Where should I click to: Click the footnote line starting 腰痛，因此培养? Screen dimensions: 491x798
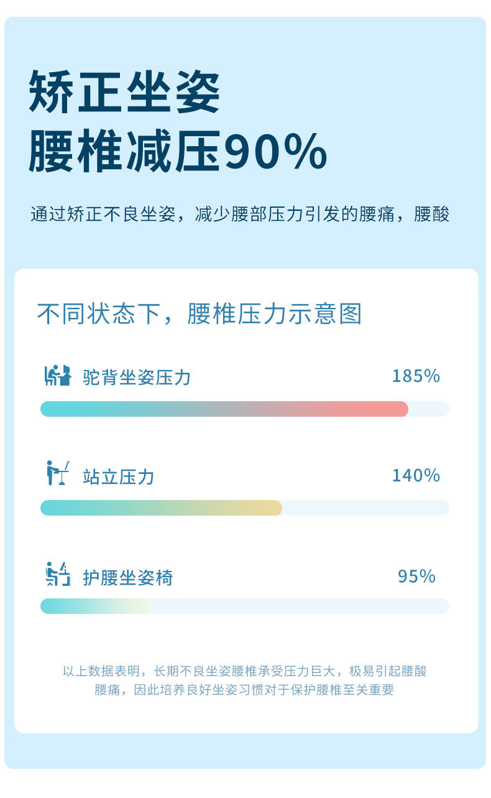(245, 690)
